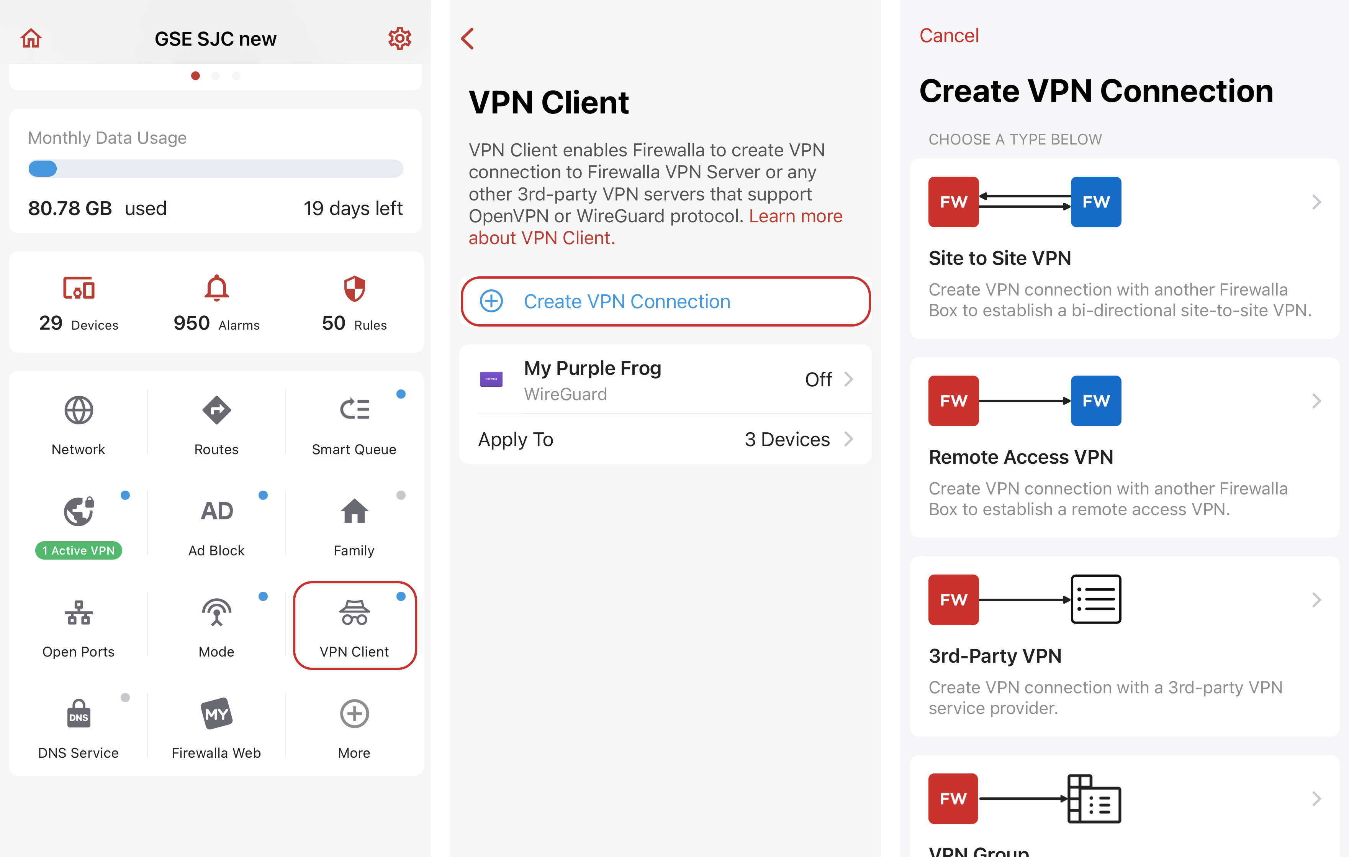Open the Open Ports icon
The image size is (1349, 857).
[x=79, y=612]
